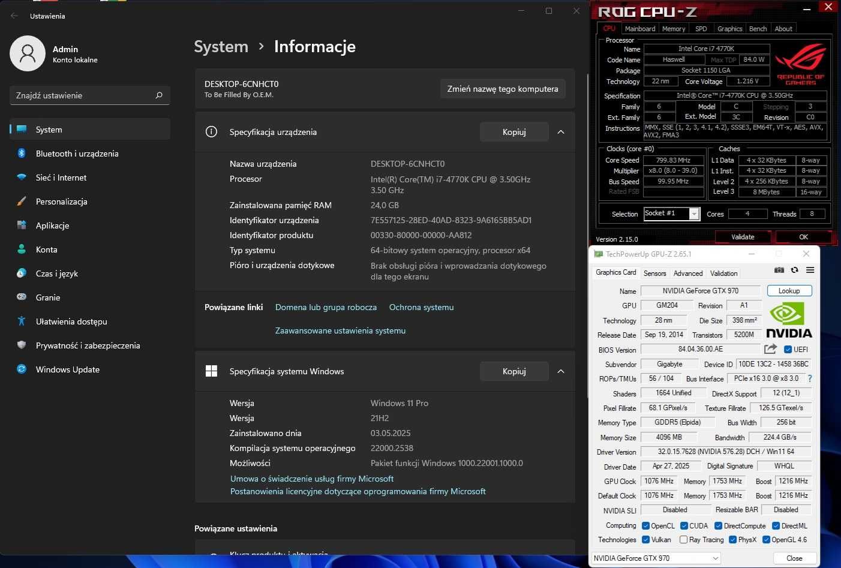Click the NVIDIA logo in GPU-Z
841x568 pixels.
click(x=789, y=321)
